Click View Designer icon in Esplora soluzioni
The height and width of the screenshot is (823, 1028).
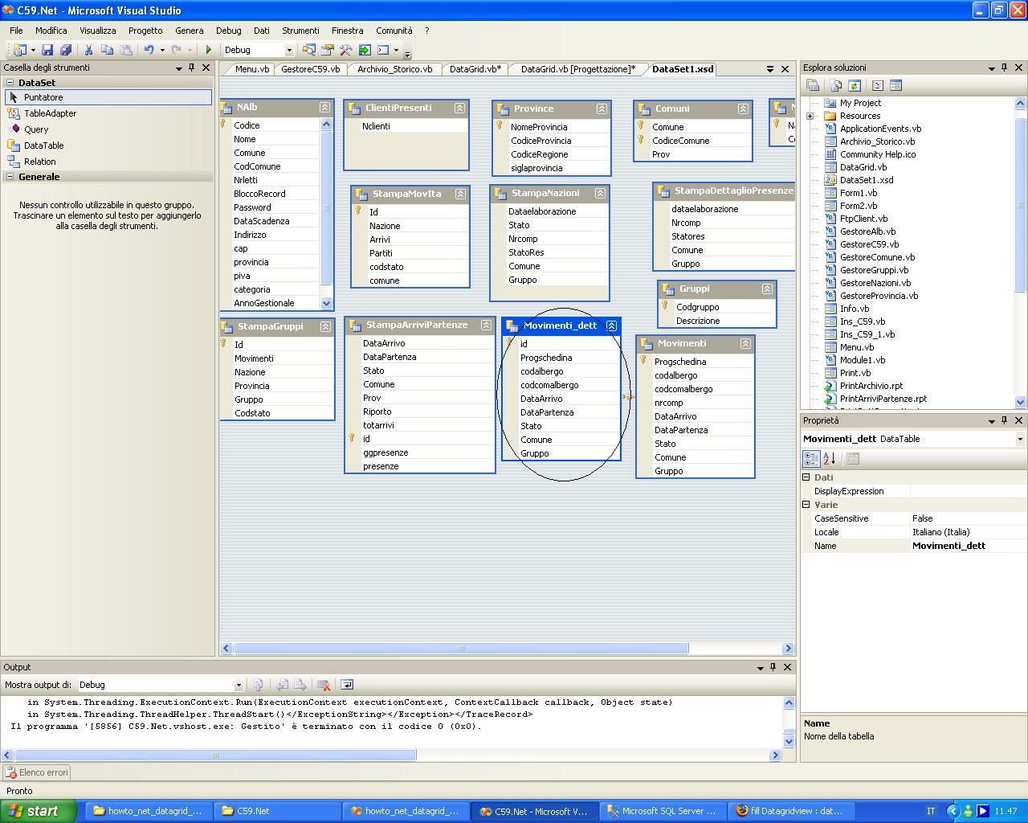click(896, 85)
